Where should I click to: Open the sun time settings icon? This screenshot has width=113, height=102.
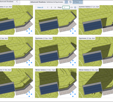pyautogui.click(x=70, y=2)
